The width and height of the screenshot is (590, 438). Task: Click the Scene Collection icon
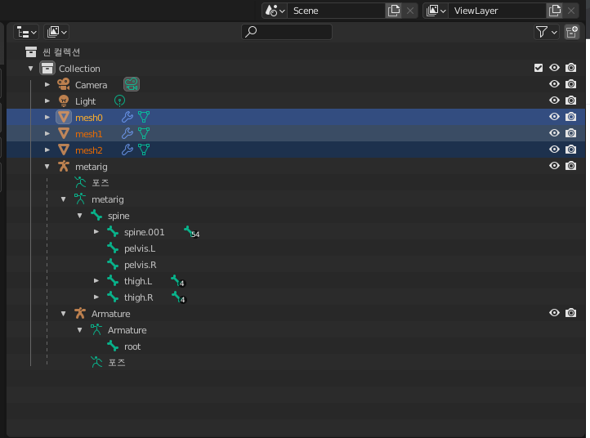click(31, 51)
